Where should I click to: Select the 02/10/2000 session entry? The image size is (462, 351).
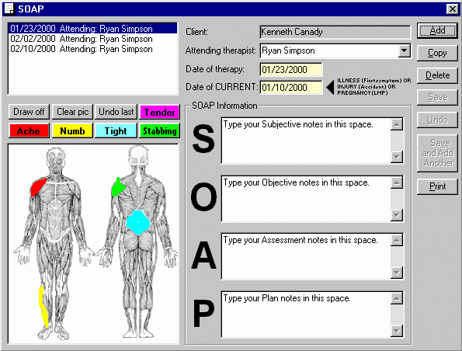92,49
